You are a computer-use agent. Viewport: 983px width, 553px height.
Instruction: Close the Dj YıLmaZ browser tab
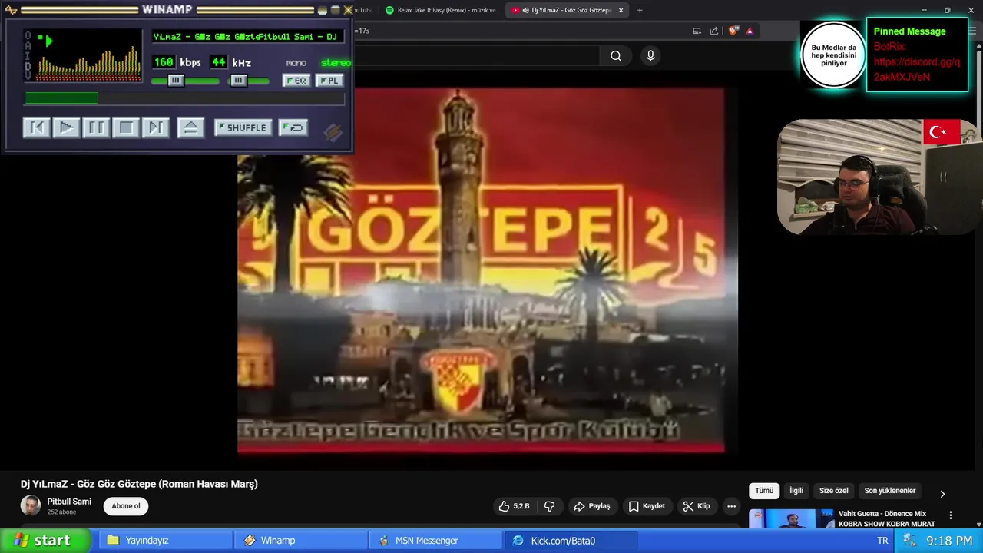[621, 10]
